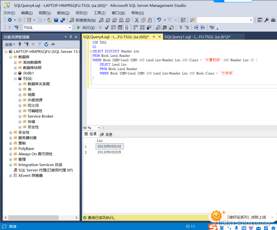Toggle query options window icon
This screenshot has width=277, height=230.
120,28
